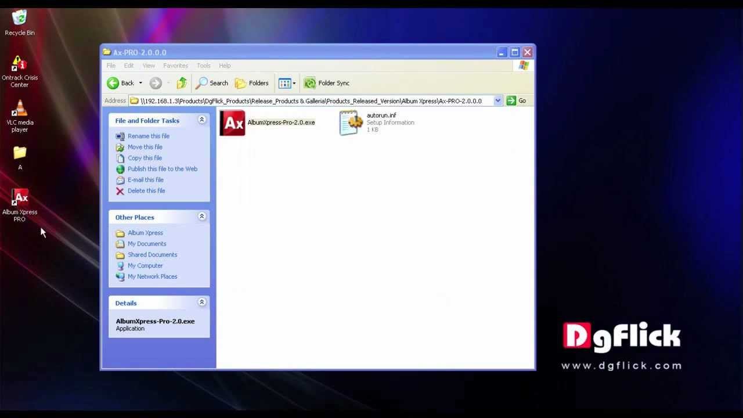The width and height of the screenshot is (743, 418).
Task: Click the green Back arrow button
Action: [x=113, y=83]
